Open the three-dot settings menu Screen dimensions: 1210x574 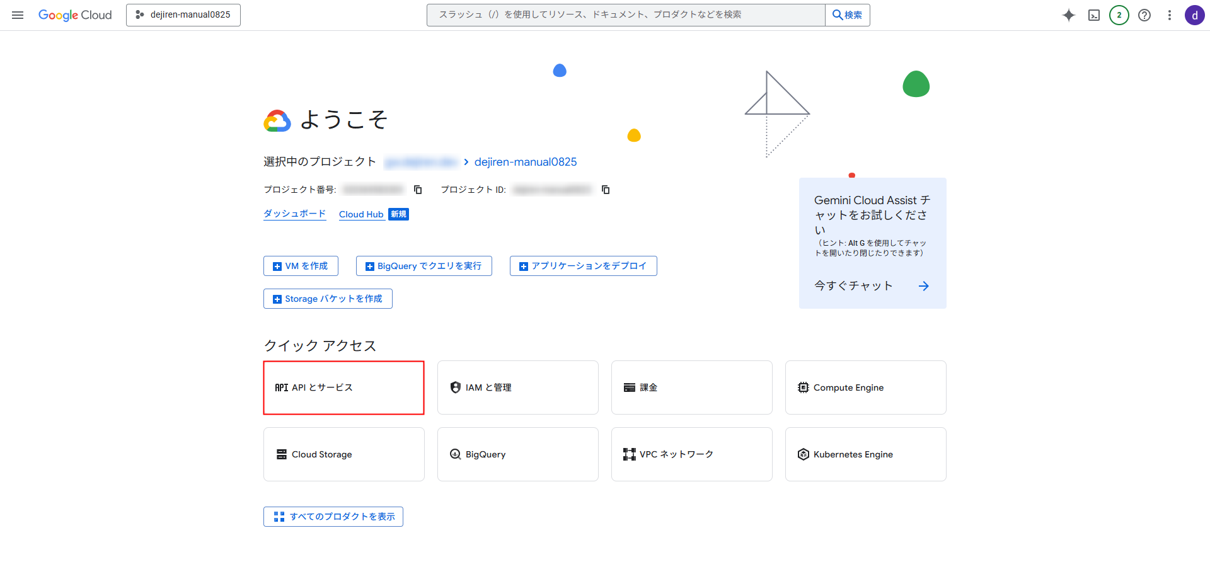click(x=1169, y=15)
